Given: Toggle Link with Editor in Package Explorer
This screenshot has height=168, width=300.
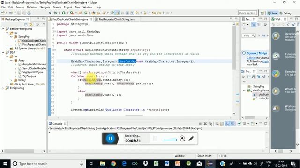Looking at the screenshot, I should pyautogui.click(x=31, y=25).
